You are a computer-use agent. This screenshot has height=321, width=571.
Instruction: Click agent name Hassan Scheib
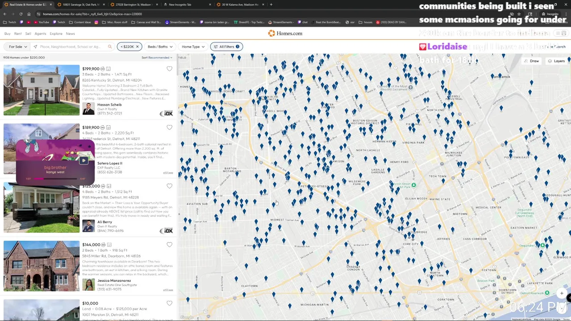pos(109,105)
